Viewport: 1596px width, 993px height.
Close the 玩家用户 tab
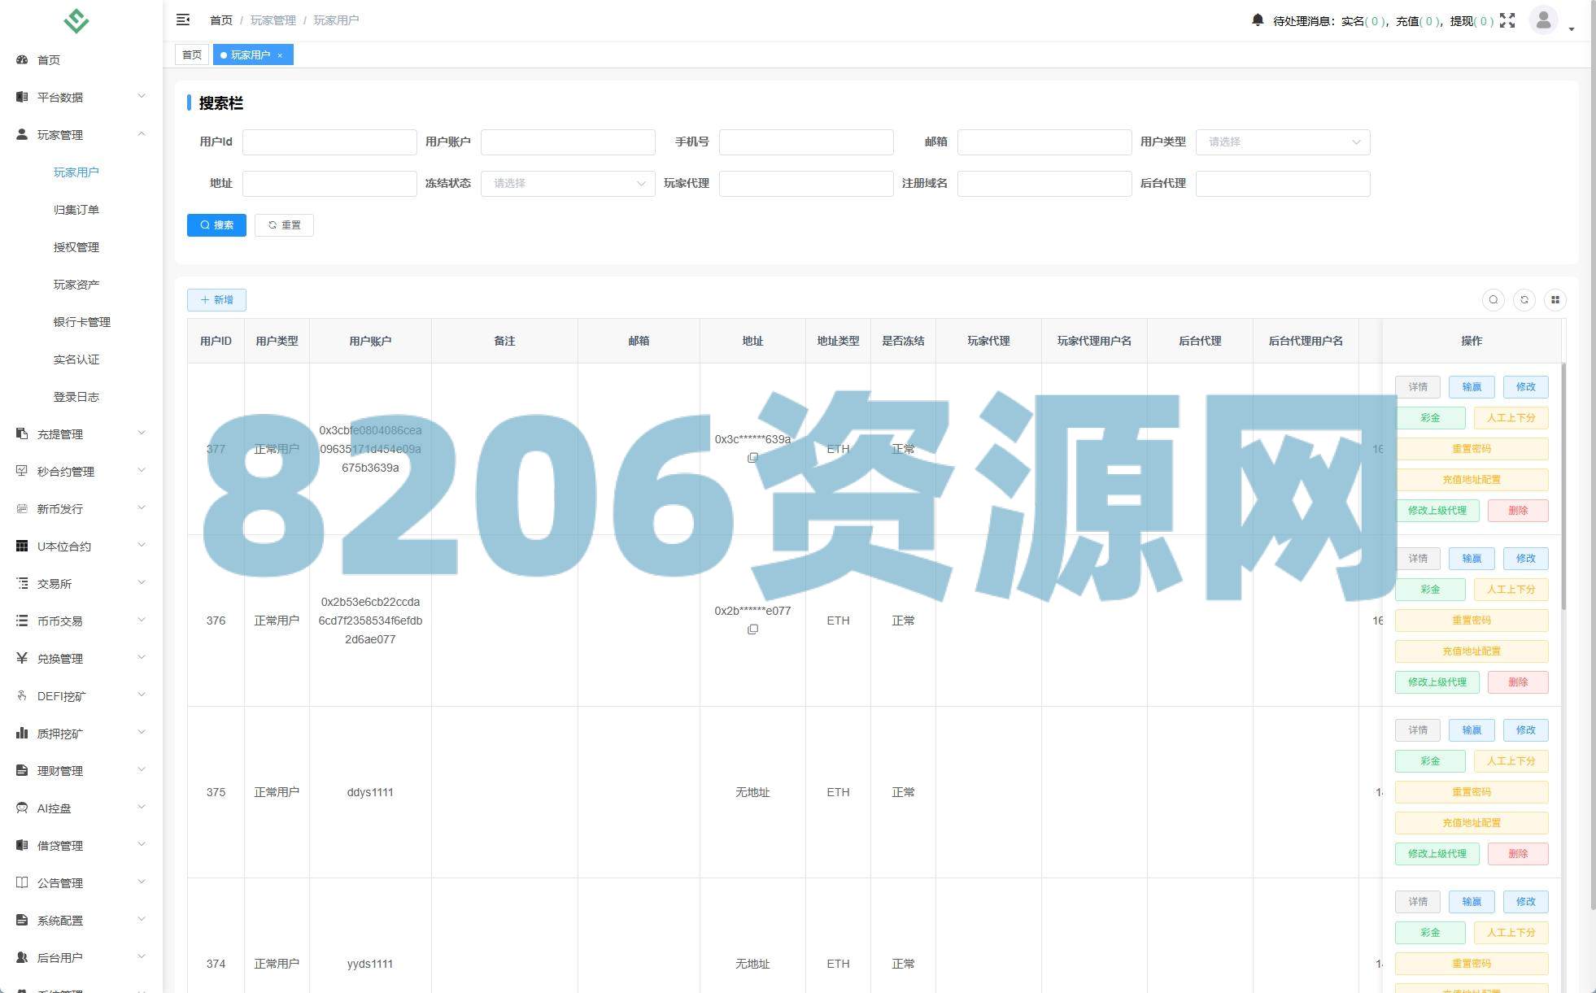coord(280,55)
